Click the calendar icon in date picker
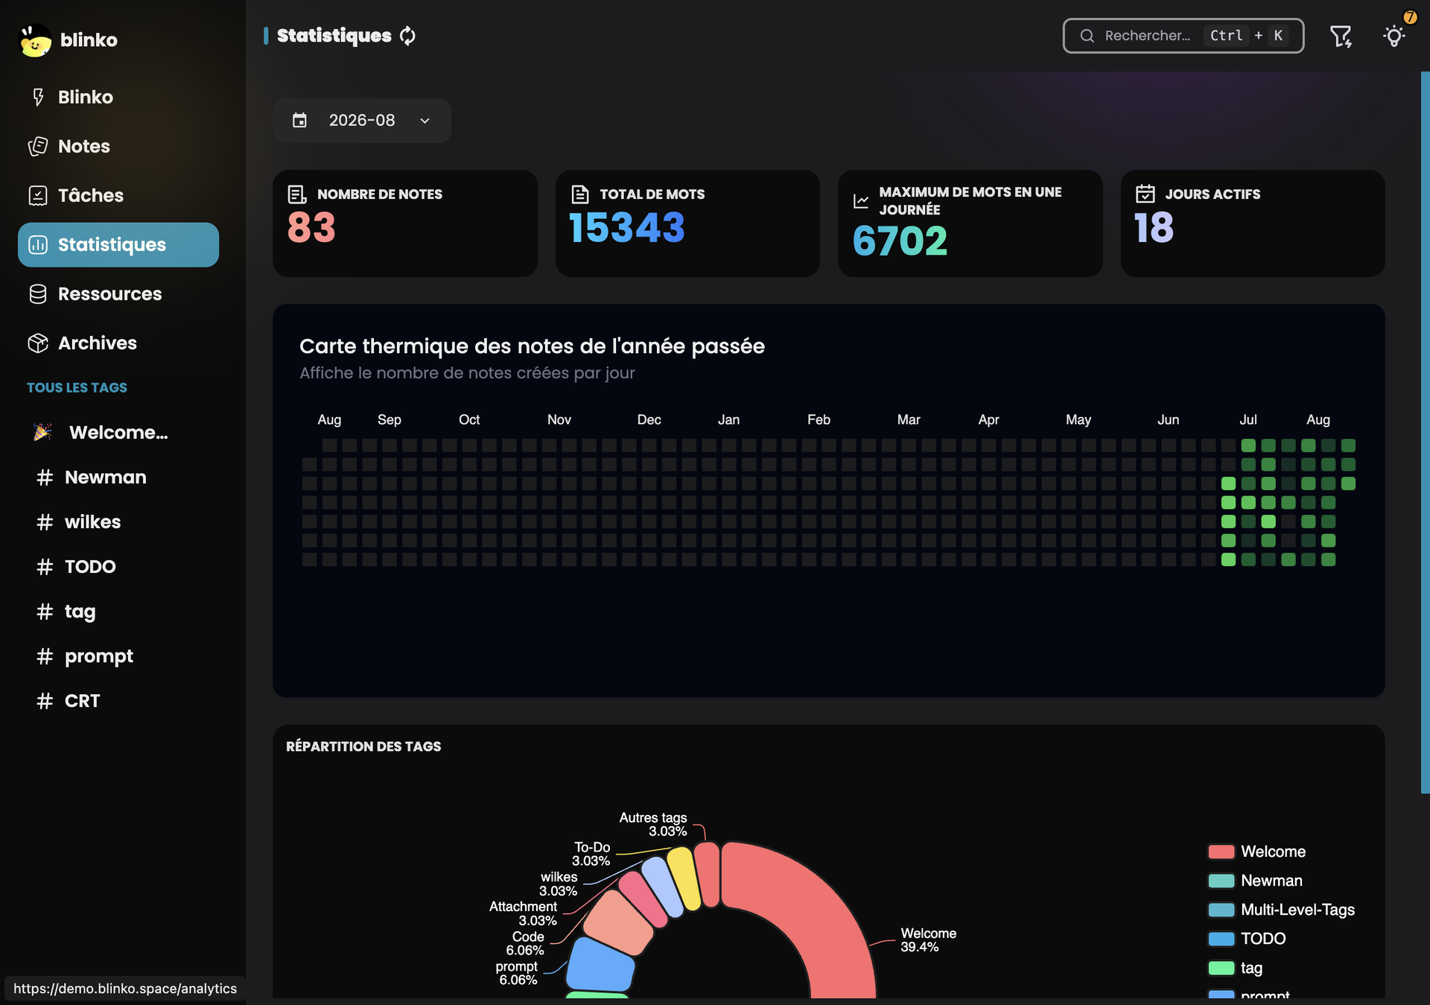 tap(299, 120)
